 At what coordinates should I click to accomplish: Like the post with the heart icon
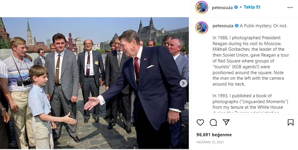pos(200,122)
